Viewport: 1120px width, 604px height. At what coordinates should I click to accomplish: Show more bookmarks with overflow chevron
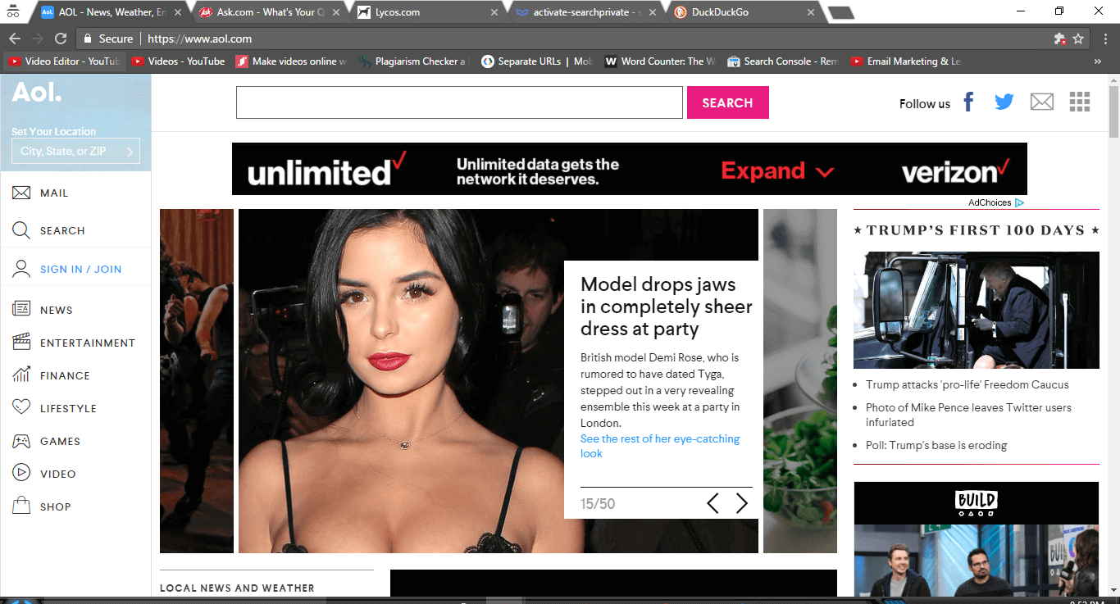pyautogui.click(x=1098, y=61)
